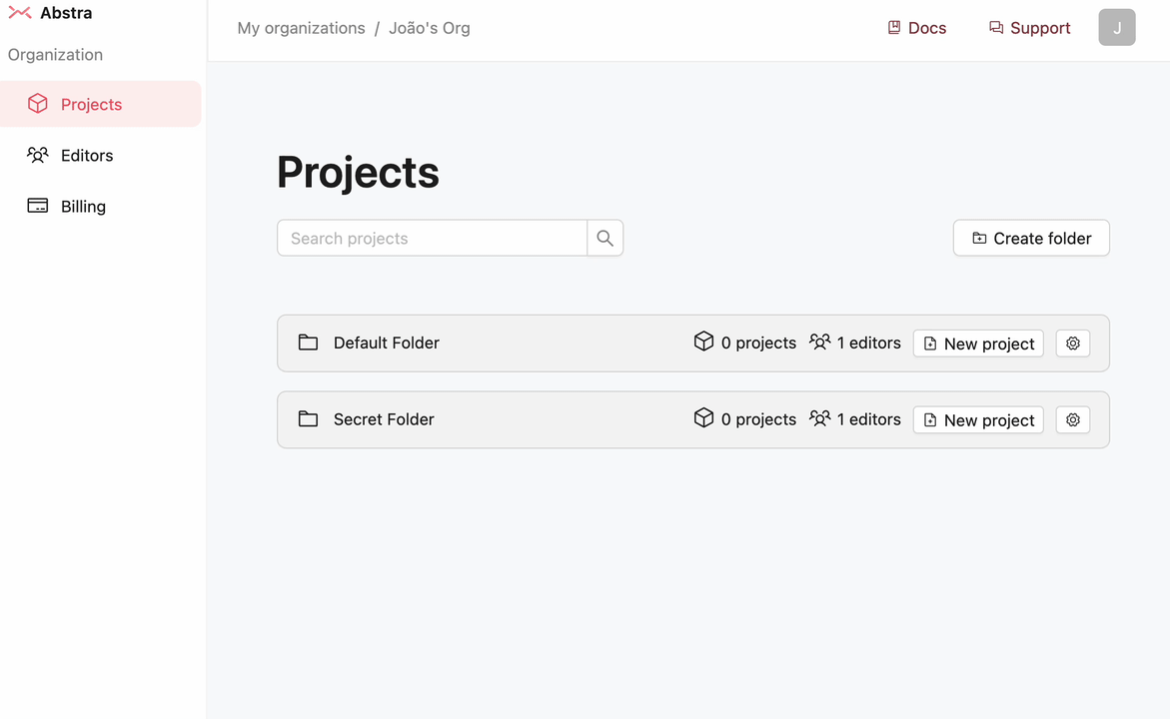This screenshot has width=1170, height=719.
Task: Click the search magnifier icon button
Action: [x=604, y=238]
